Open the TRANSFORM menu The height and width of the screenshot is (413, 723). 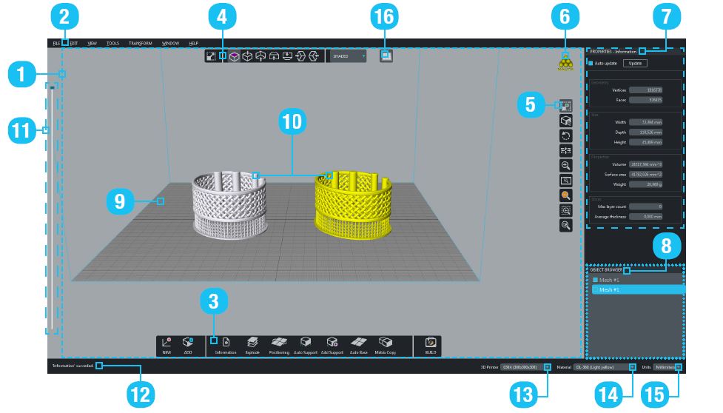(140, 44)
